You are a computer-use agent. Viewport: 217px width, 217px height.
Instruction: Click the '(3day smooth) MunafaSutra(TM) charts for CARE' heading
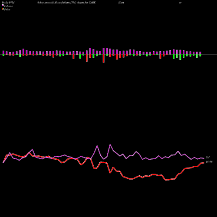tap(66, 3)
